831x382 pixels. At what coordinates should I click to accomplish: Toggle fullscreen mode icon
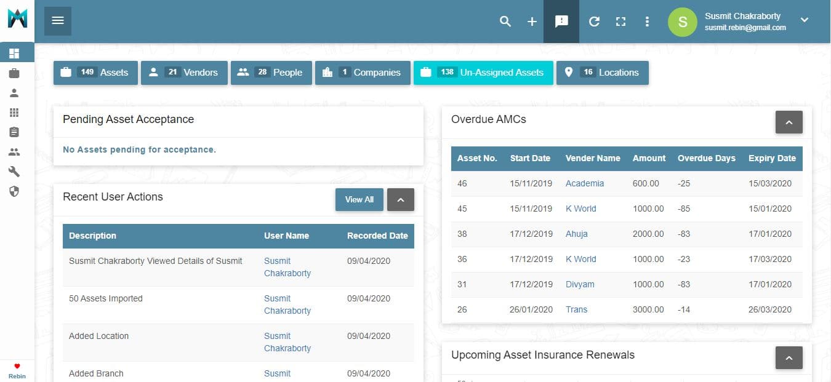pos(620,22)
